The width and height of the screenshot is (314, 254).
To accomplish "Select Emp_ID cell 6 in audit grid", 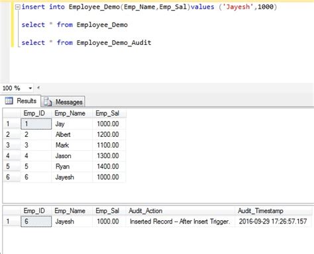I will click(x=36, y=222).
